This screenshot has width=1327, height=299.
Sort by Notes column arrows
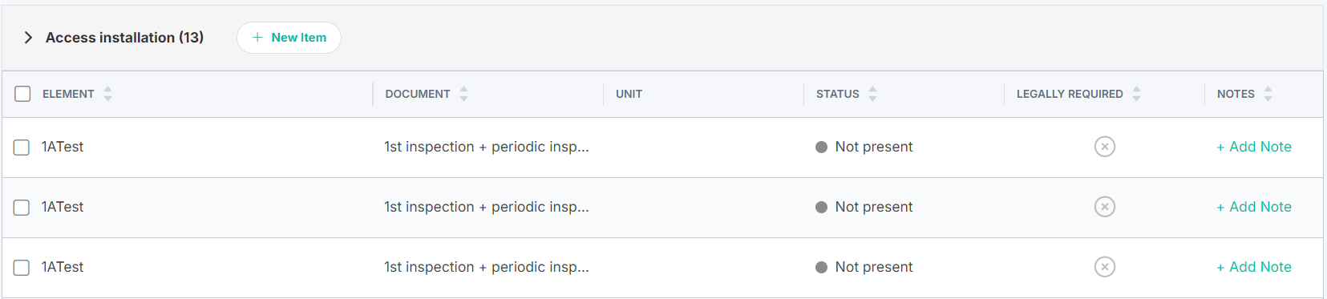click(x=1268, y=94)
